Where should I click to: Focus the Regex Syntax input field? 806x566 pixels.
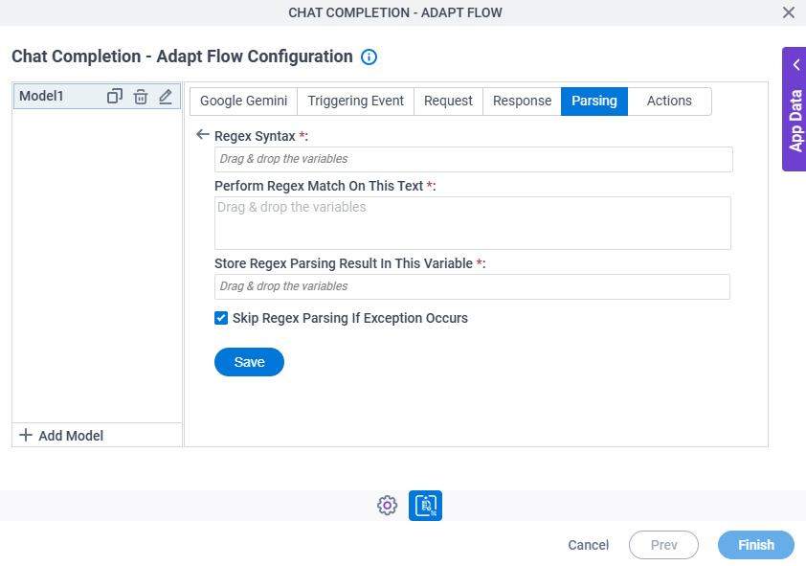tap(474, 159)
